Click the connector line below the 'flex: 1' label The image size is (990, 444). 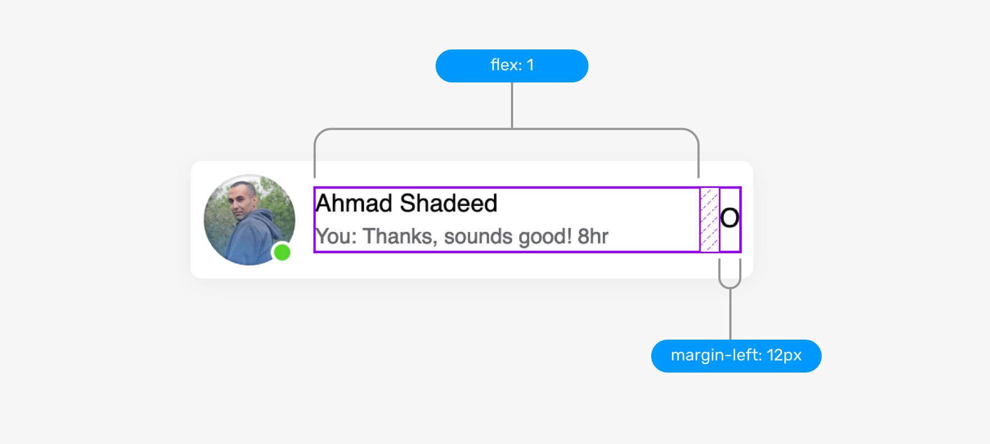coord(512,106)
